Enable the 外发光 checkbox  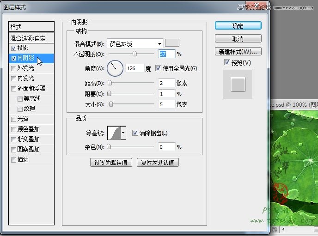tap(13, 68)
